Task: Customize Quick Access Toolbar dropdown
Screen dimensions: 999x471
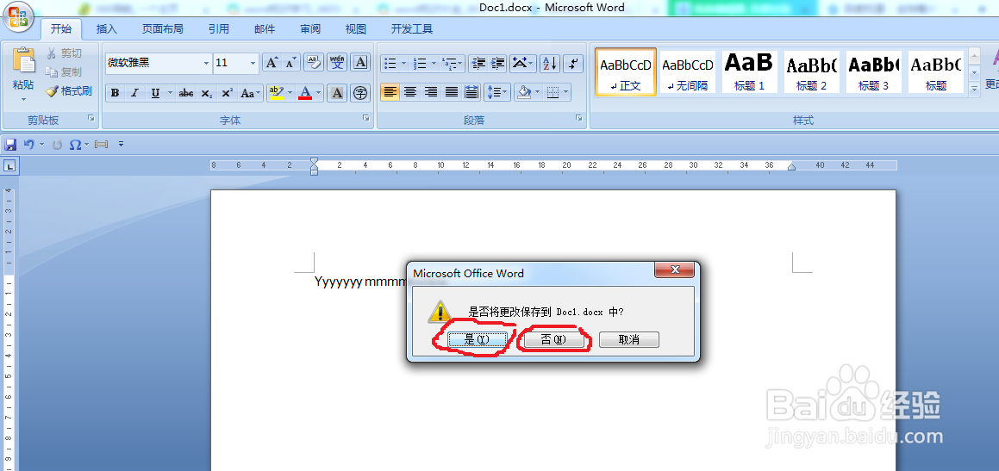Action: [x=121, y=145]
